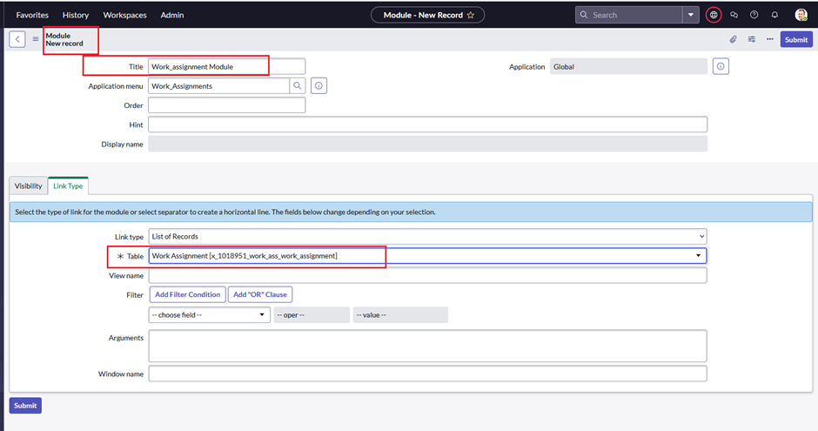
Task: Search Application menu with magnifier icon
Action: point(298,86)
